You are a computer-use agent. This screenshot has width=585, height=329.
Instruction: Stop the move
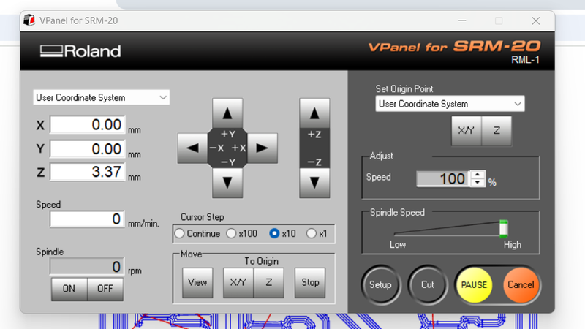click(310, 282)
